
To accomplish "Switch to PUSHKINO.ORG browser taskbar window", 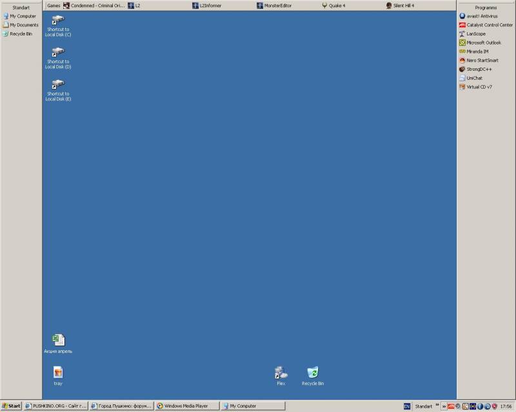I will pyautogui.click(x=55, y=406).
